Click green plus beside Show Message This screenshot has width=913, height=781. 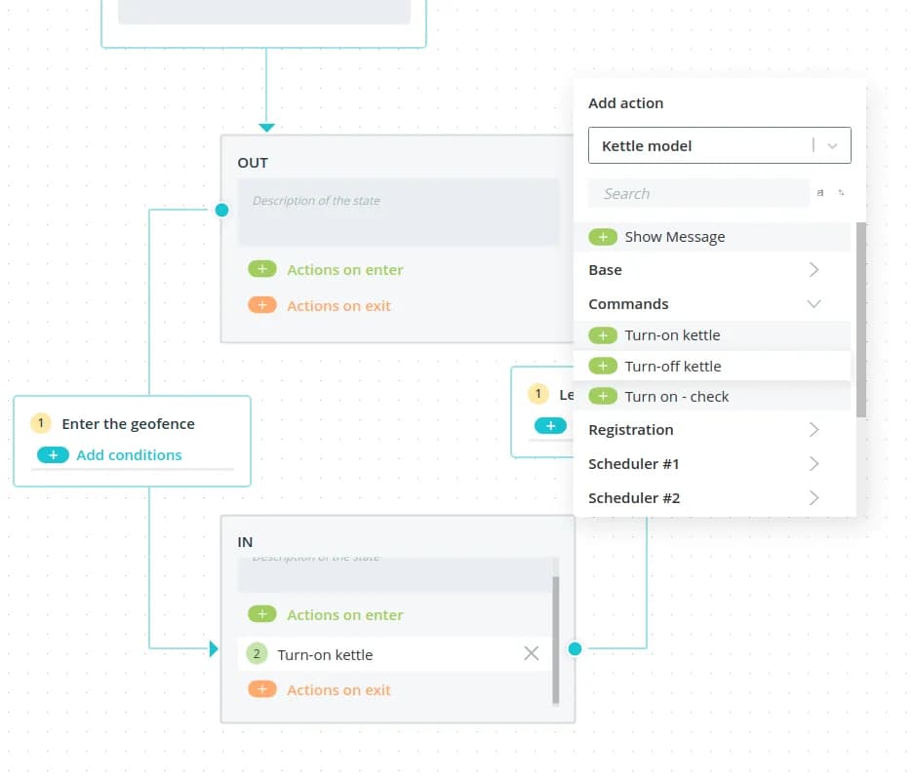(x=602, y=237)
